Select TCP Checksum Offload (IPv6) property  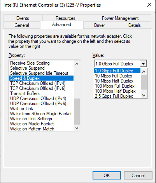(38, 88)
